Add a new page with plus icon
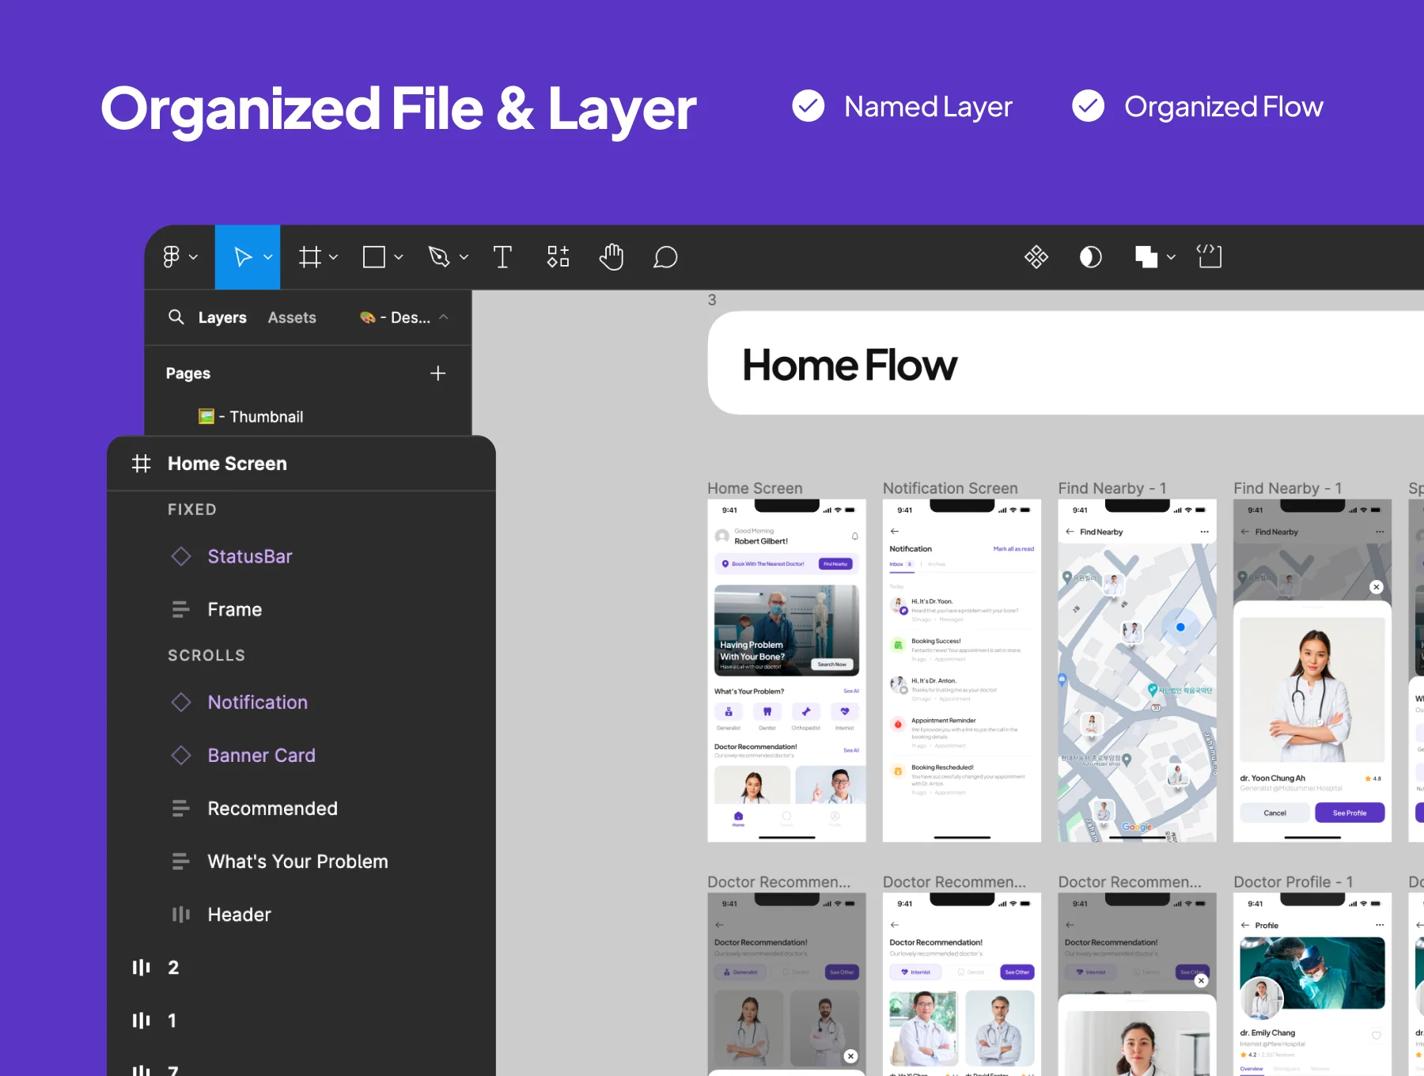Viewport: 1424px width, 1076px height. click(437, 373)
